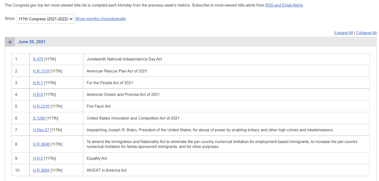This screenshot has width=379, height=181.
Task: Click rank number 8. cell
Action: coord(20,144)
